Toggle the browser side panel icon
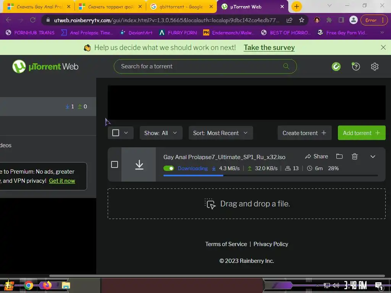 click(x=341, y=20)
